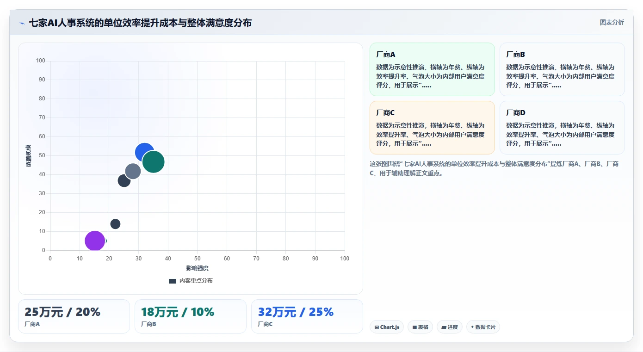This screenshot has height=352, width=643.
Task: Click the 数据卡片 tag
Action: click(483, 327)
